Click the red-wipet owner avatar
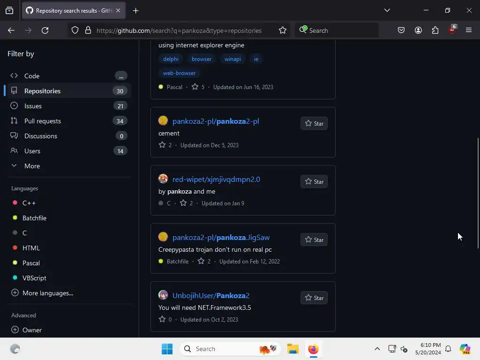The image size is (480, 360). pos(163,179)
